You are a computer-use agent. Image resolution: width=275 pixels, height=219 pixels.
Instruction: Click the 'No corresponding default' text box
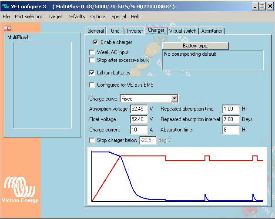pos(213,60)
